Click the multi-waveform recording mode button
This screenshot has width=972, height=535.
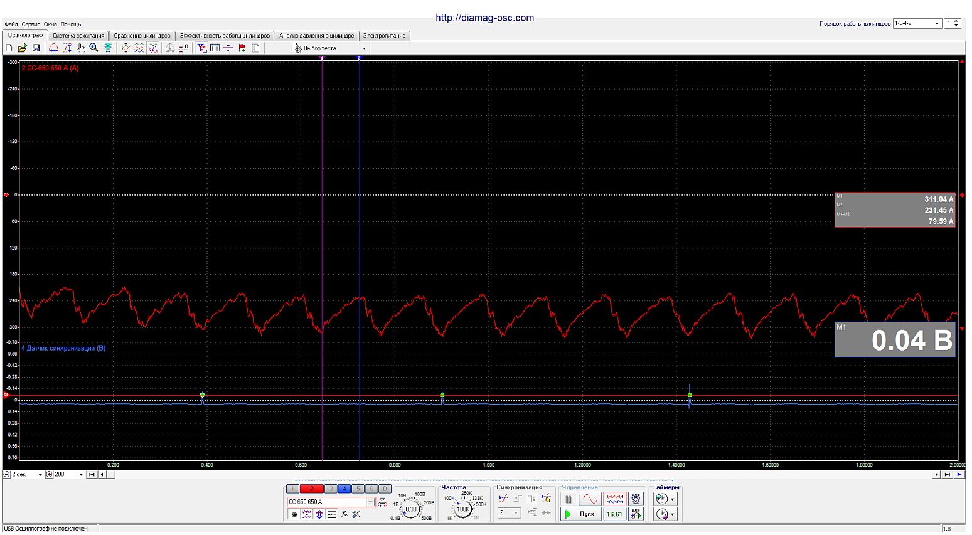coord(615,499)
